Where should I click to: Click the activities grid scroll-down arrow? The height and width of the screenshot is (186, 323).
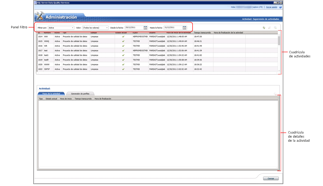(279, 71)
